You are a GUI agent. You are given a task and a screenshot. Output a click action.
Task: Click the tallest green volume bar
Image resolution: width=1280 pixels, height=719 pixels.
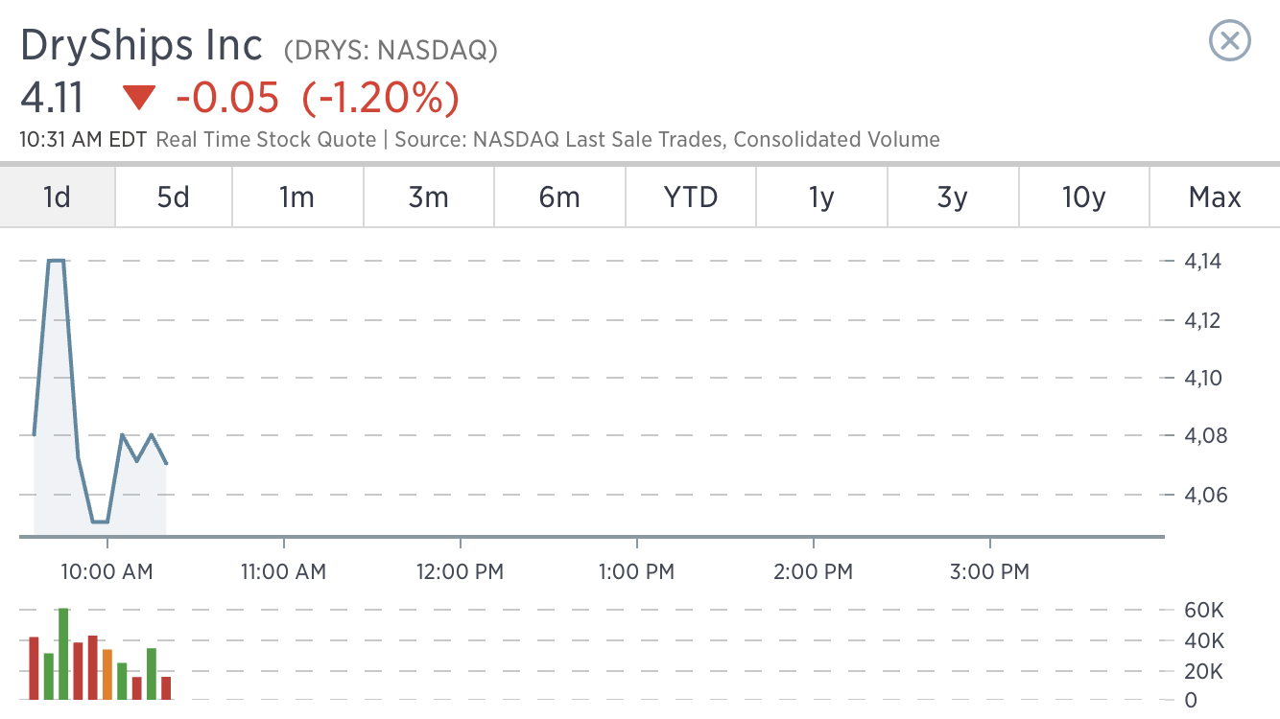pos(63,654)
